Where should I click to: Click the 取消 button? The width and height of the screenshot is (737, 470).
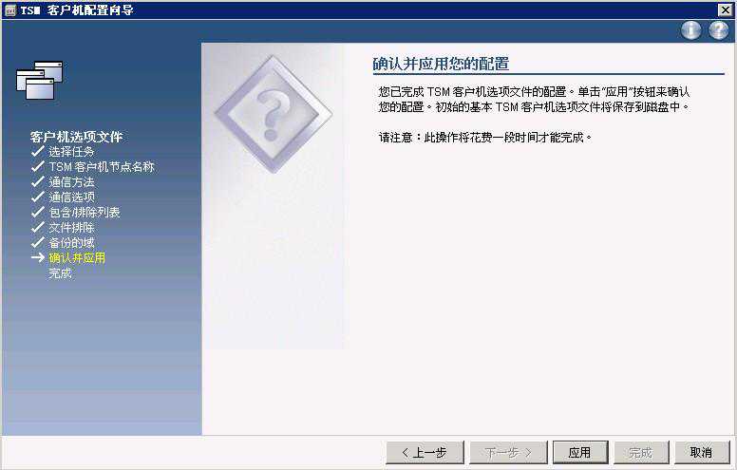[x=702, y=452]
